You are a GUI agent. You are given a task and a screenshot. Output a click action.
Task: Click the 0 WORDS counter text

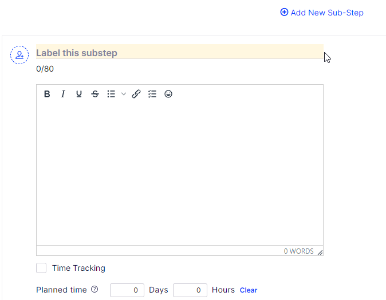(298, 251)
